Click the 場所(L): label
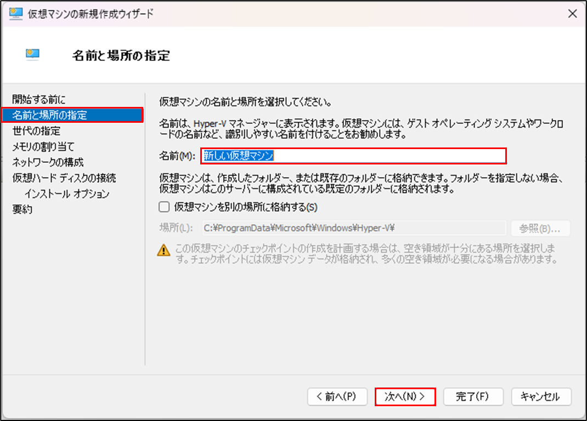Viewport: 587px width, 421px height. pos(176,228)
